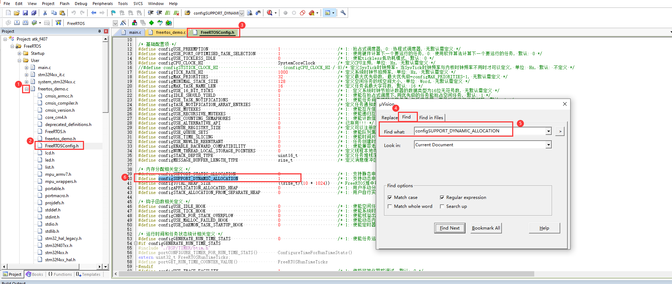Open Options for Target magic wand
This screenshot has width=672, height=284.
point(123,23)
